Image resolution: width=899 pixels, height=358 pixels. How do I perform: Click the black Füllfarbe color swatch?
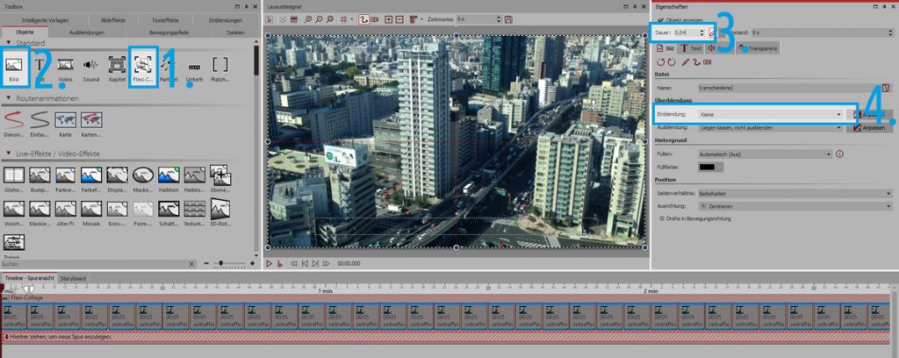(x=705, y=167)
